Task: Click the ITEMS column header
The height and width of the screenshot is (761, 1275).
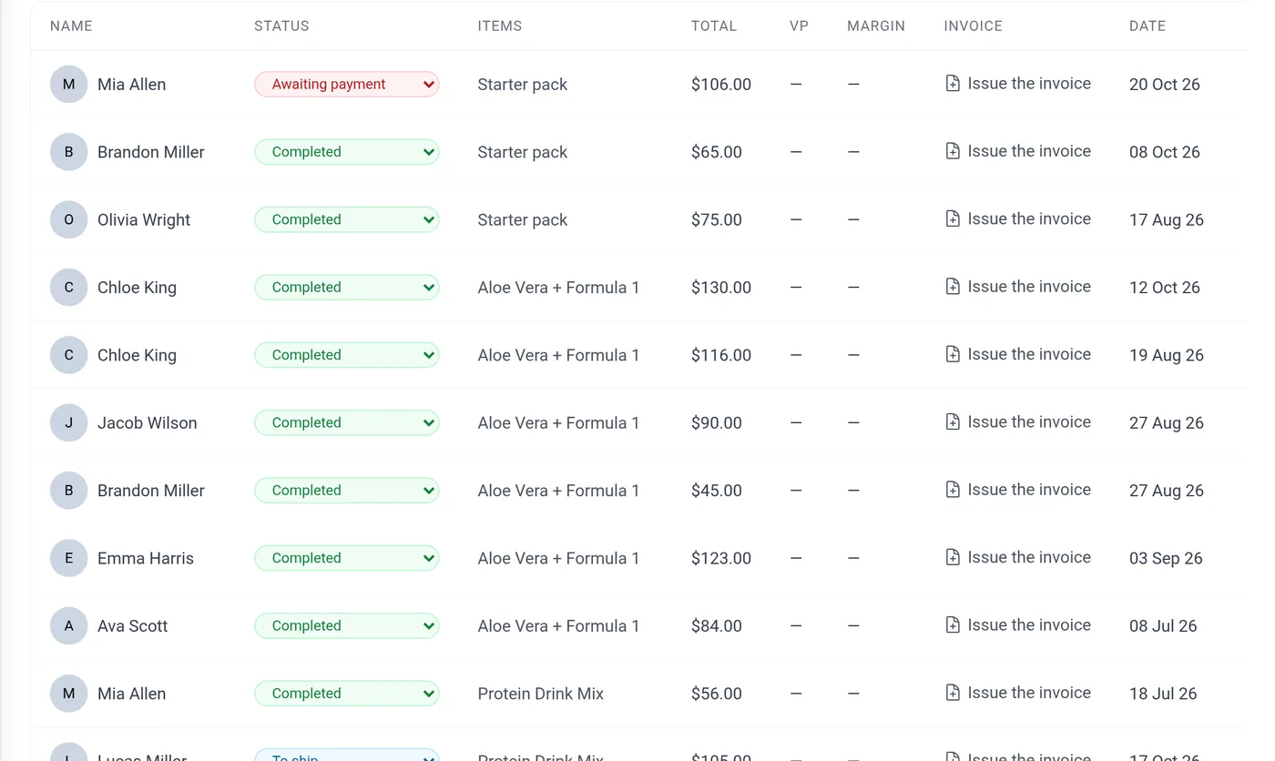Action: click(500, 26)
